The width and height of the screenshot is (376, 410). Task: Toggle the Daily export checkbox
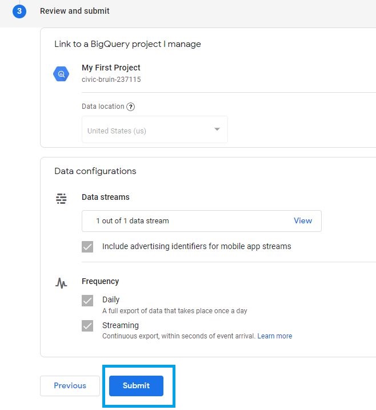tap(87, 301)
